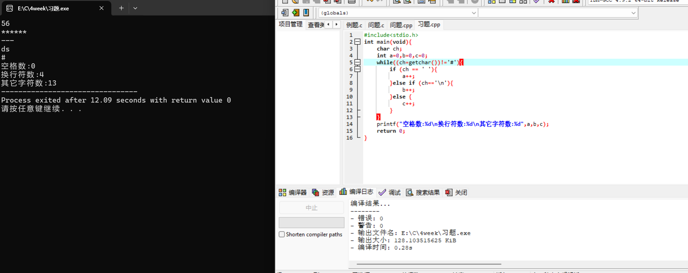Screen dimensions: 688x273
Task: Click the 编译结果... log heading
Action: coord(370,204)
